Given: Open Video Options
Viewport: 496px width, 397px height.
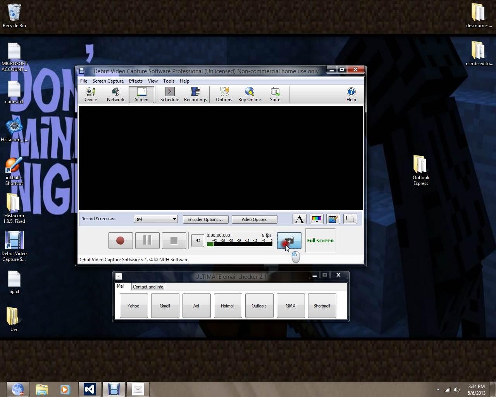Looking at the screenshot, I should pos(255,219).
